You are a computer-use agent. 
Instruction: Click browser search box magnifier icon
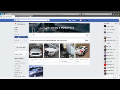[x=109, y=14]
